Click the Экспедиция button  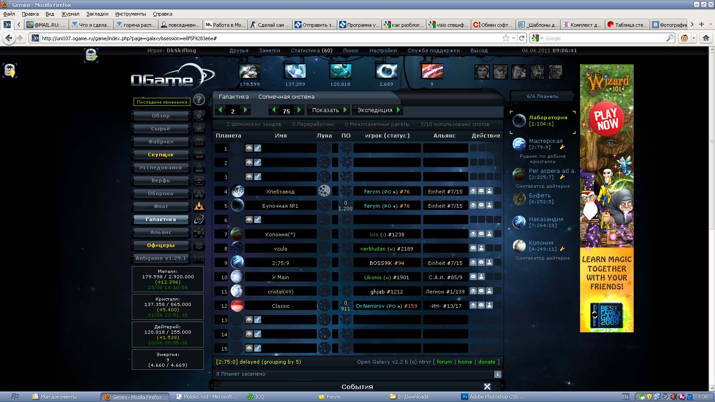click(x=378, y=110)
